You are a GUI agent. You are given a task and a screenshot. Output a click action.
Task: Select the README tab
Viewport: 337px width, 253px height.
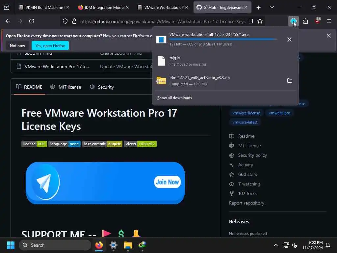point(29,87)
